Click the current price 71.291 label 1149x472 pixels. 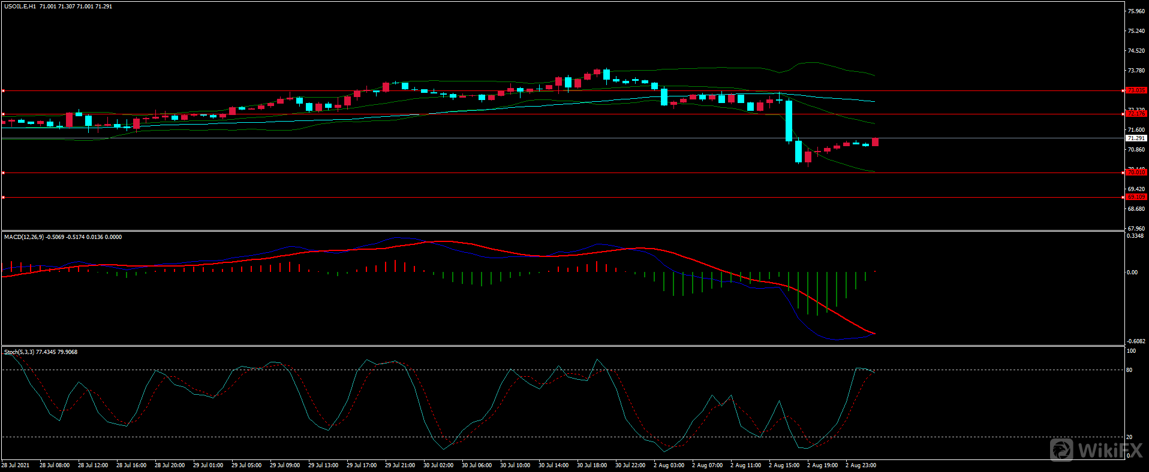click(1136, 138)
